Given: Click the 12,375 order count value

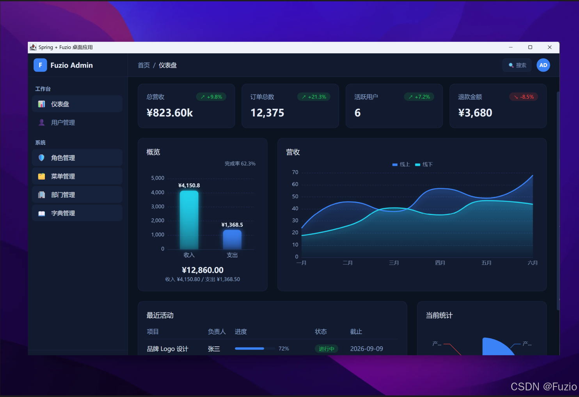Looking at the screenshot, I should point(267,113).
